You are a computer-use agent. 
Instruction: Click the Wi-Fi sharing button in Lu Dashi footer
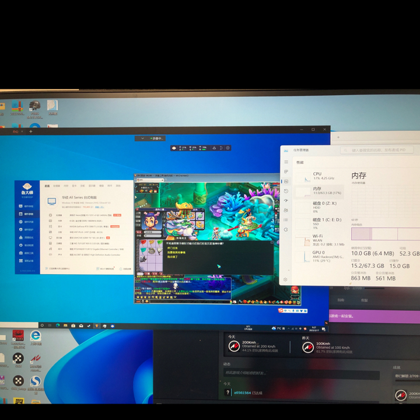coord(106,268)
